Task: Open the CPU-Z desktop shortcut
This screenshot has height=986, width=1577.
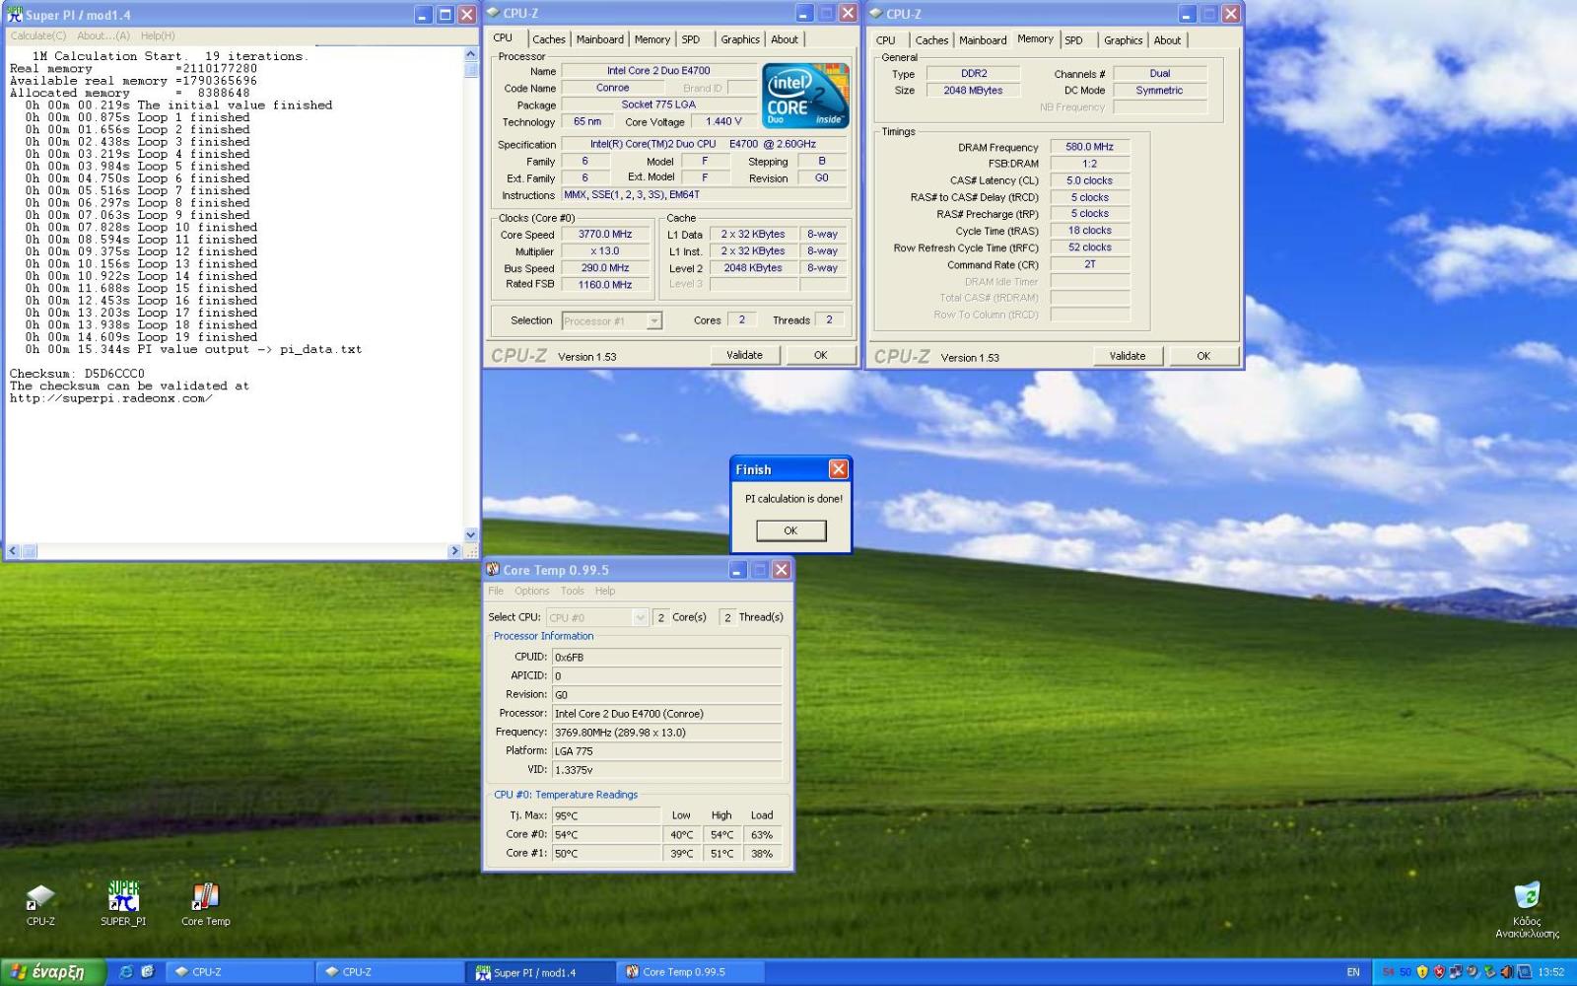Action: pos(40,905)
